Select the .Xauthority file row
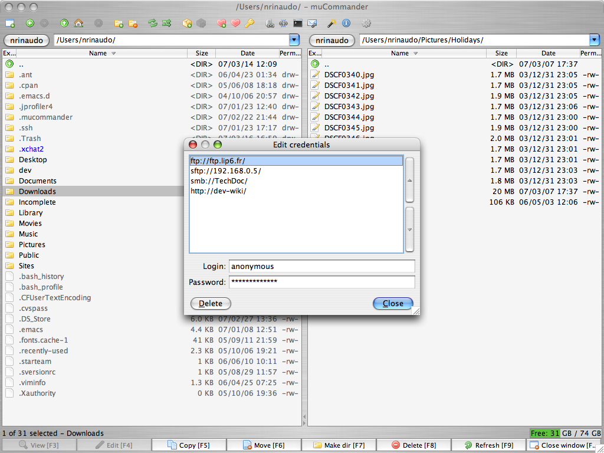The width and height of the screenshot is (604, 453). pos(152,393)
